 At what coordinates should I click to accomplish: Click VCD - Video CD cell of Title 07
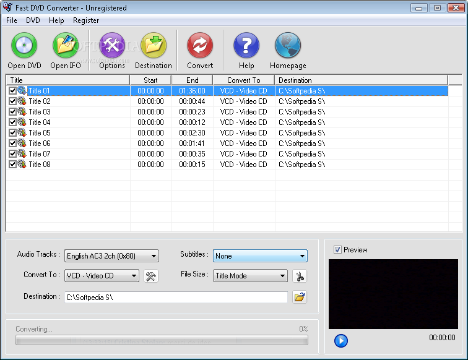pos(244,154)
